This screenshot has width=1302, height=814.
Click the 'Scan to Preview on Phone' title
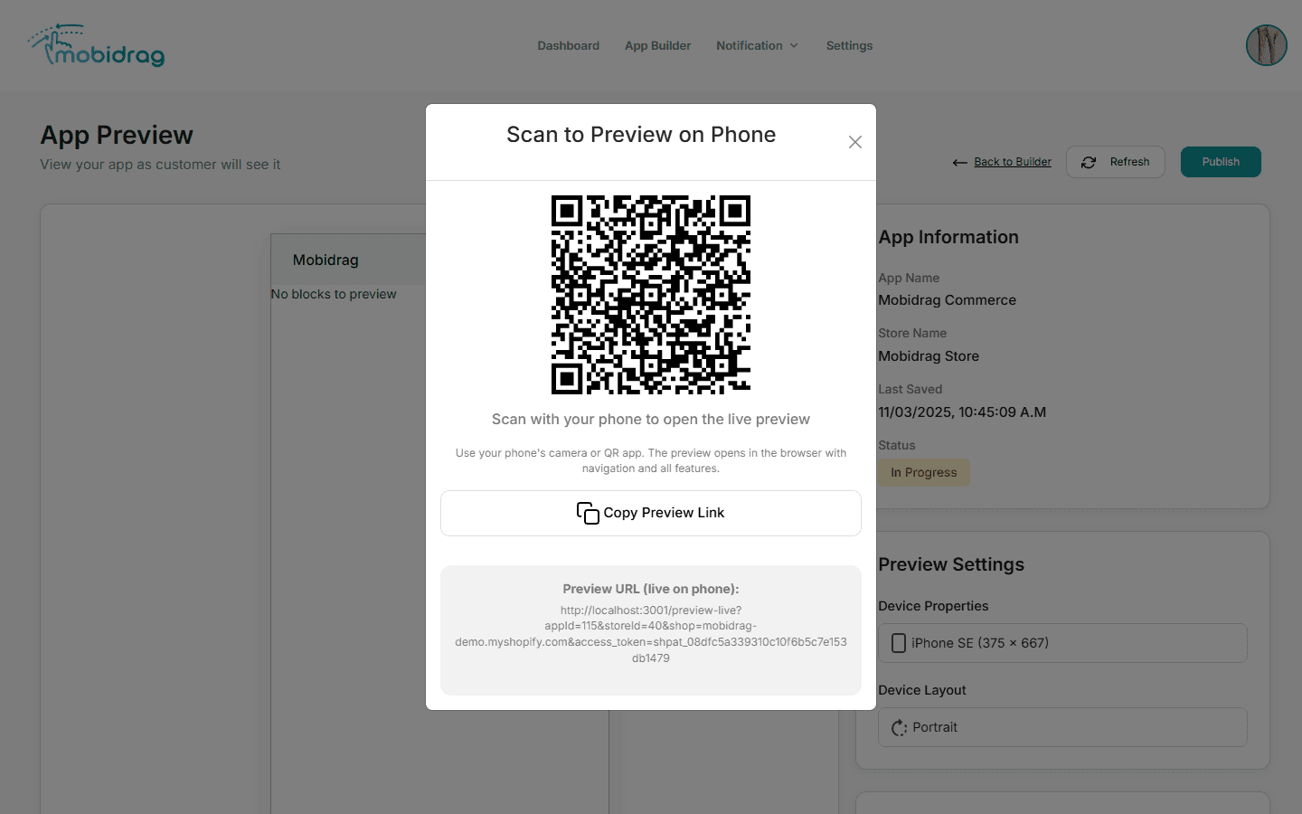641,135
